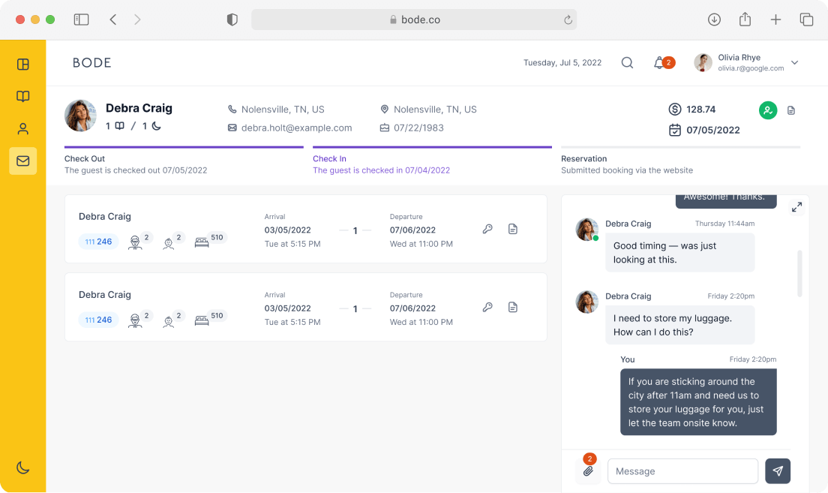Viewport: 828px width, 493px height.
Task: Click the attachment paperclip icon in chat
Action: 588,470
